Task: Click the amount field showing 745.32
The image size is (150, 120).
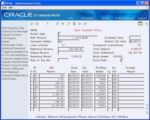Action: click(52, 83)
